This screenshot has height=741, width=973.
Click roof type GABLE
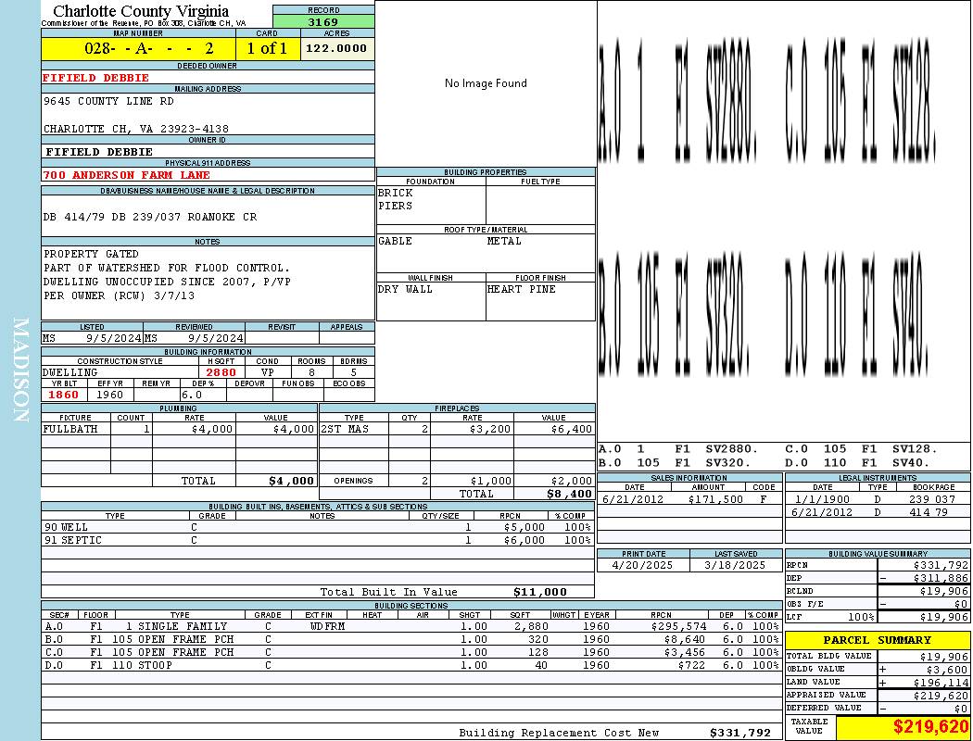[396, 241]
